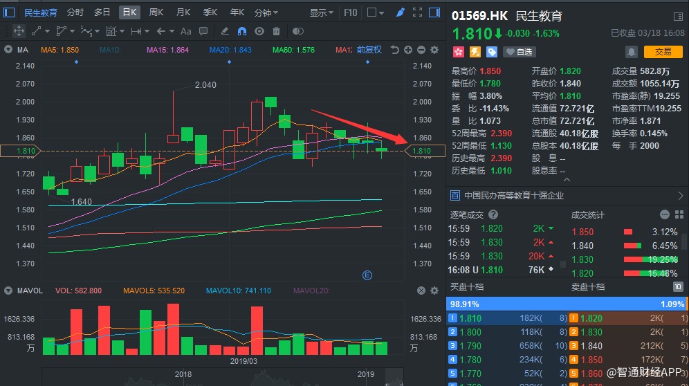
Task: Open the 交易 trade button
Action: 663,52
